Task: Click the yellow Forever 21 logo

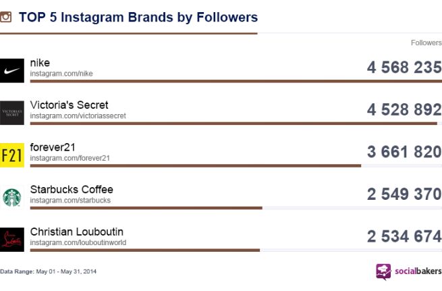Action: pos(11,155)
